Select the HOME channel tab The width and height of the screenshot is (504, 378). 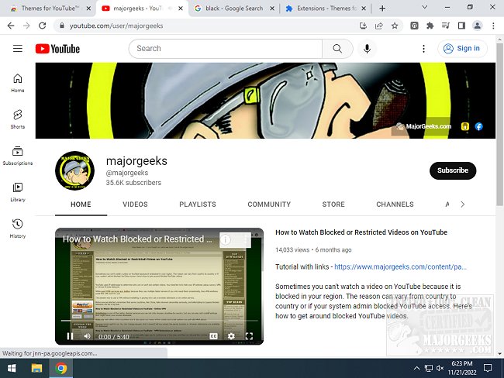(81, 204)
